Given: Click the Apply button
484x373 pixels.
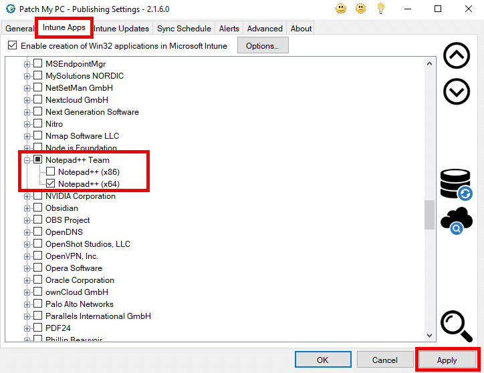Looking at the screenshot, I should coord(447,360).
